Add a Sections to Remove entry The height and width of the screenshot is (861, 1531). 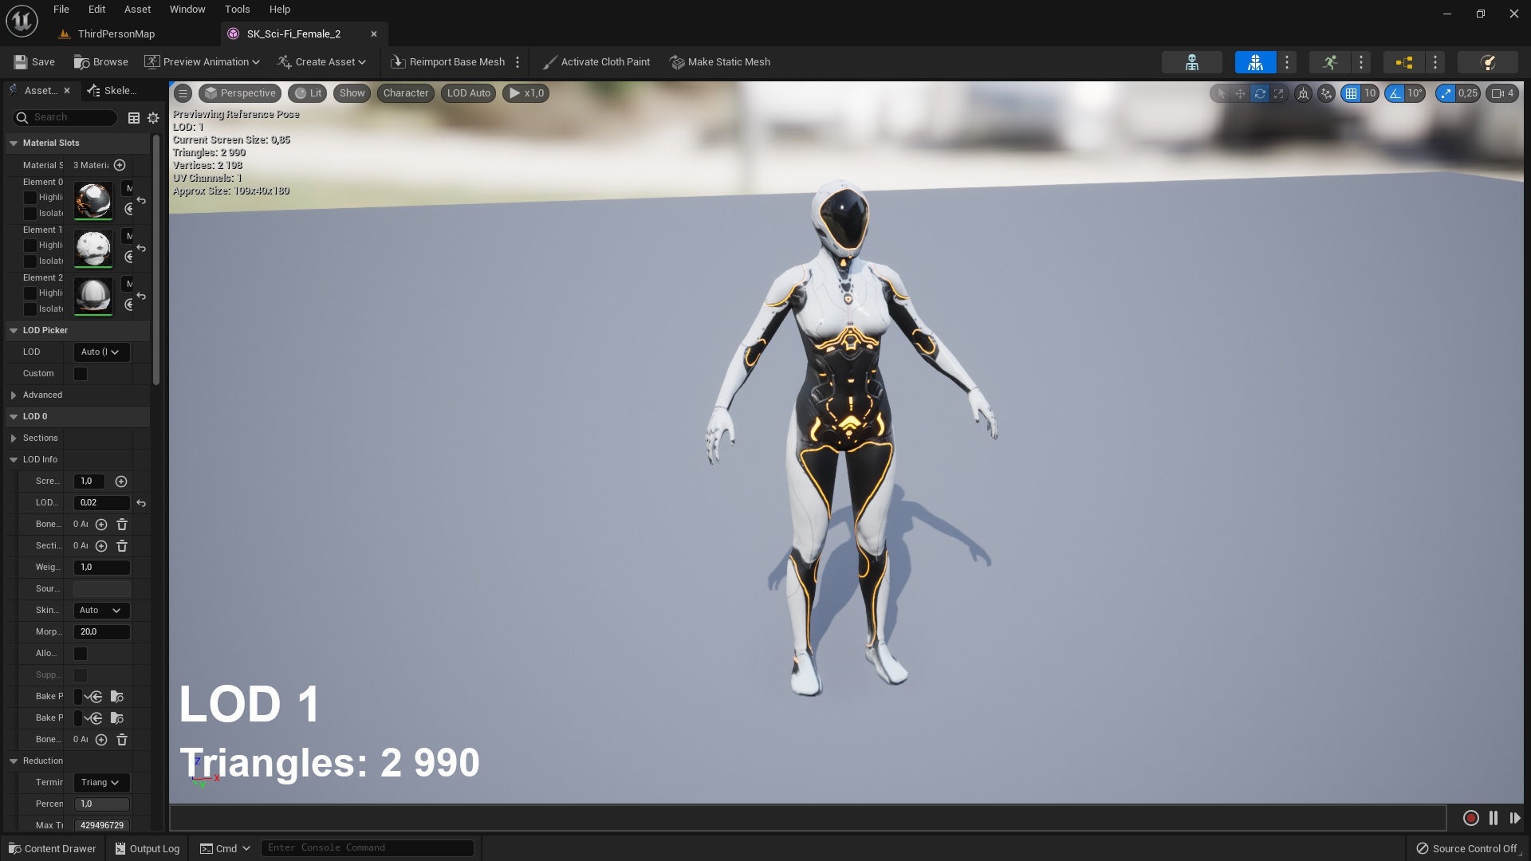point(101,546)
